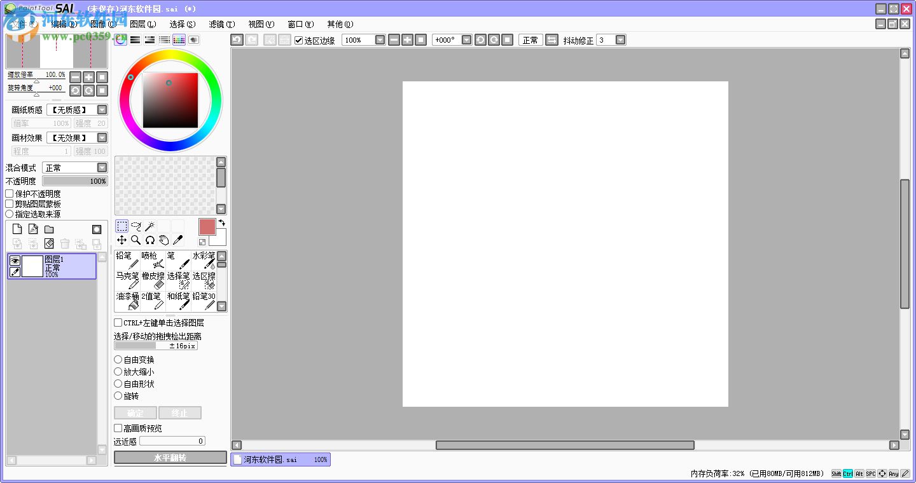Create a new linework pen layer

tap(33, 229)
